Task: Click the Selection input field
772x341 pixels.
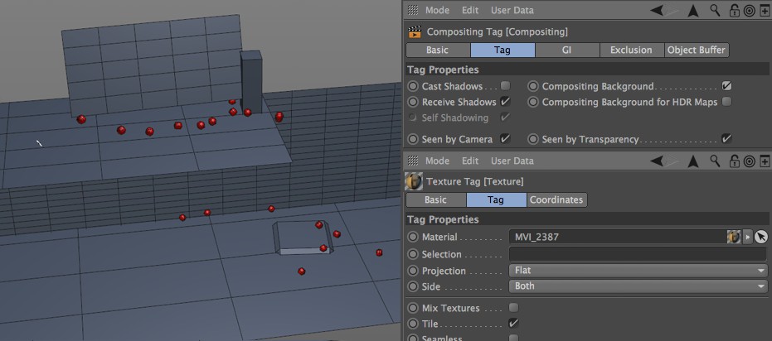Action: click(638, 254)
